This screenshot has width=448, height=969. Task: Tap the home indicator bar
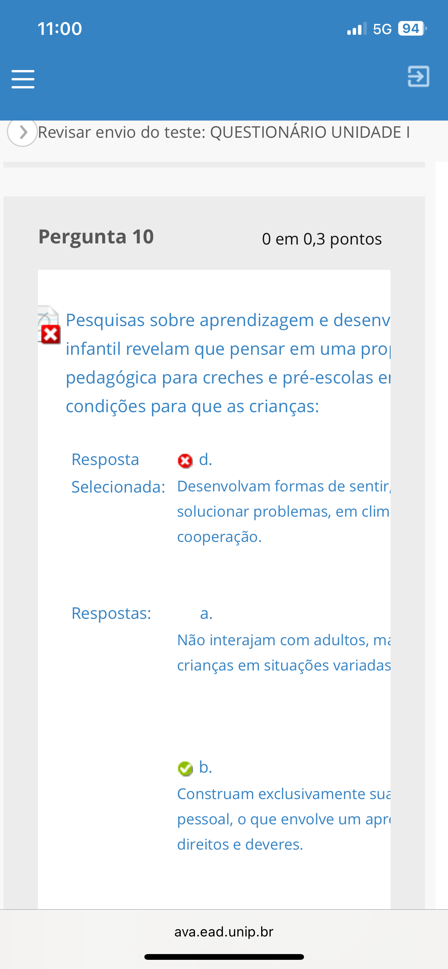pos(224,957)
